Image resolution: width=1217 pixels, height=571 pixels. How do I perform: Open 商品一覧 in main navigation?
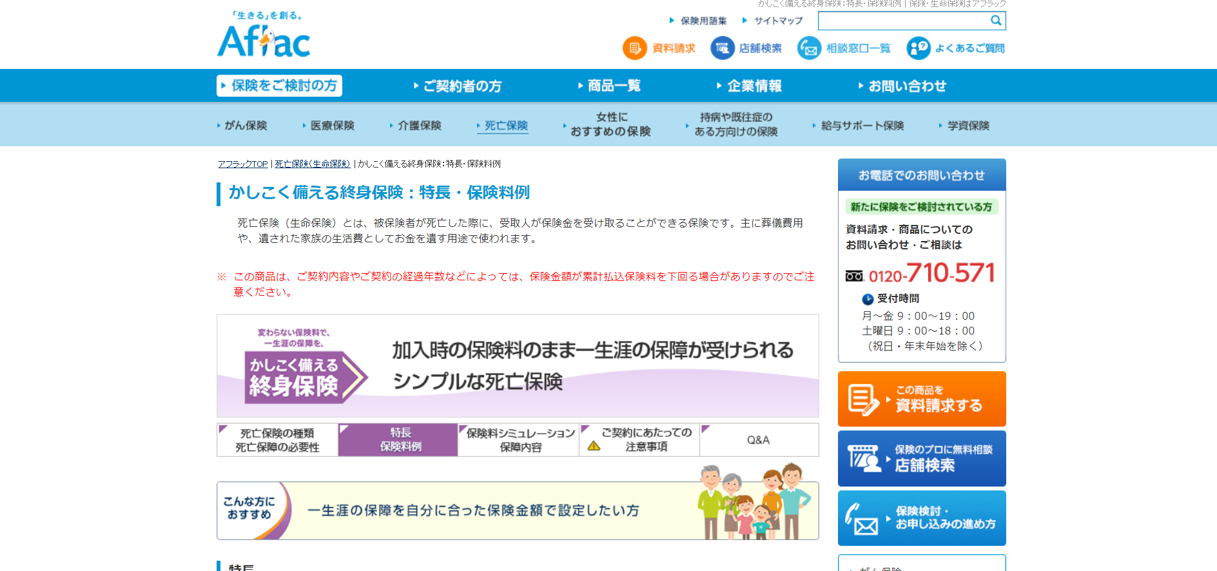point(610,86)
